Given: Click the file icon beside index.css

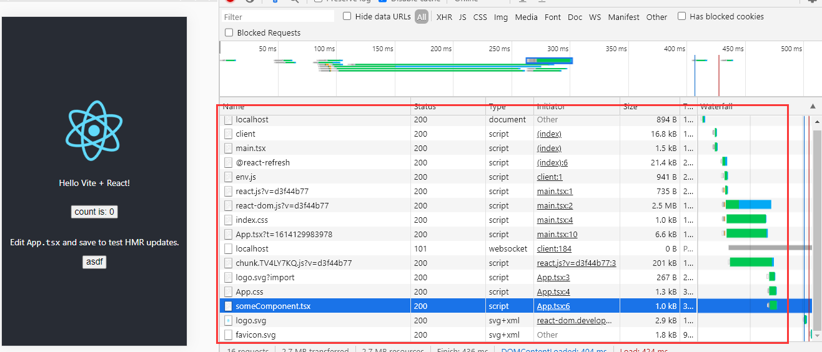Looking at the screenshot, I should click(228, 220).
